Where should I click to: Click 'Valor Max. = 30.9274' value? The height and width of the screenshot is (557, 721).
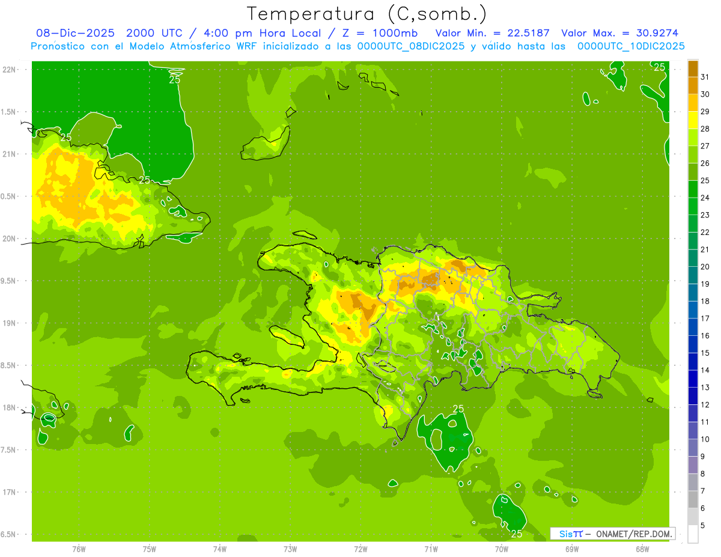point(619,33)
